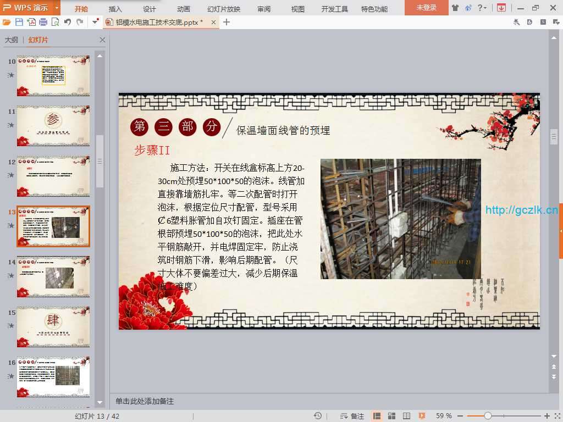Add a new document tab with plus icon
This screenshot has height=422, width=563.
[227, 22]
